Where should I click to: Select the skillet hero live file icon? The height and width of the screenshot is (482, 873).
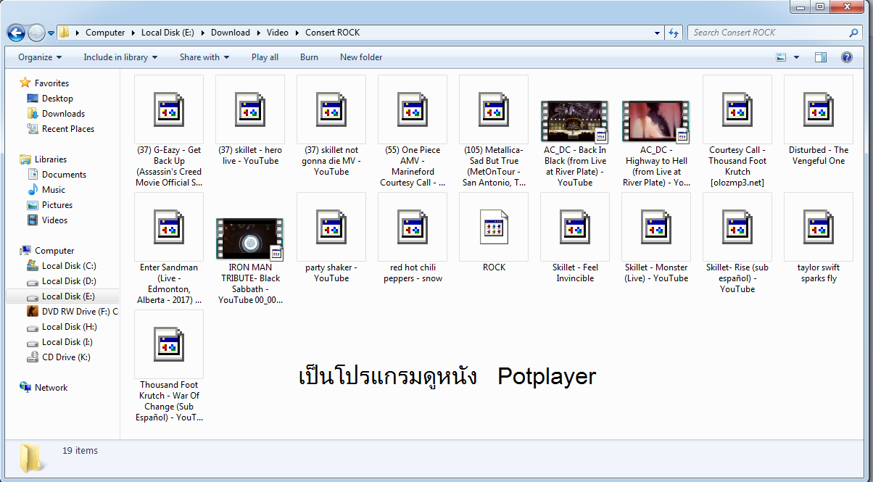(x=250, y=110)
